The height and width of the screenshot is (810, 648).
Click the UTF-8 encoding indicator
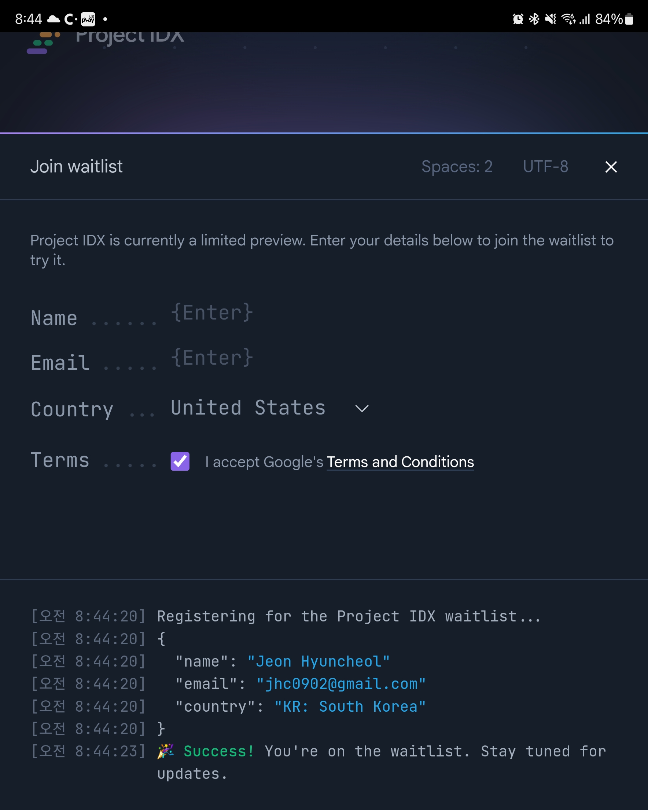pos(545,167)
